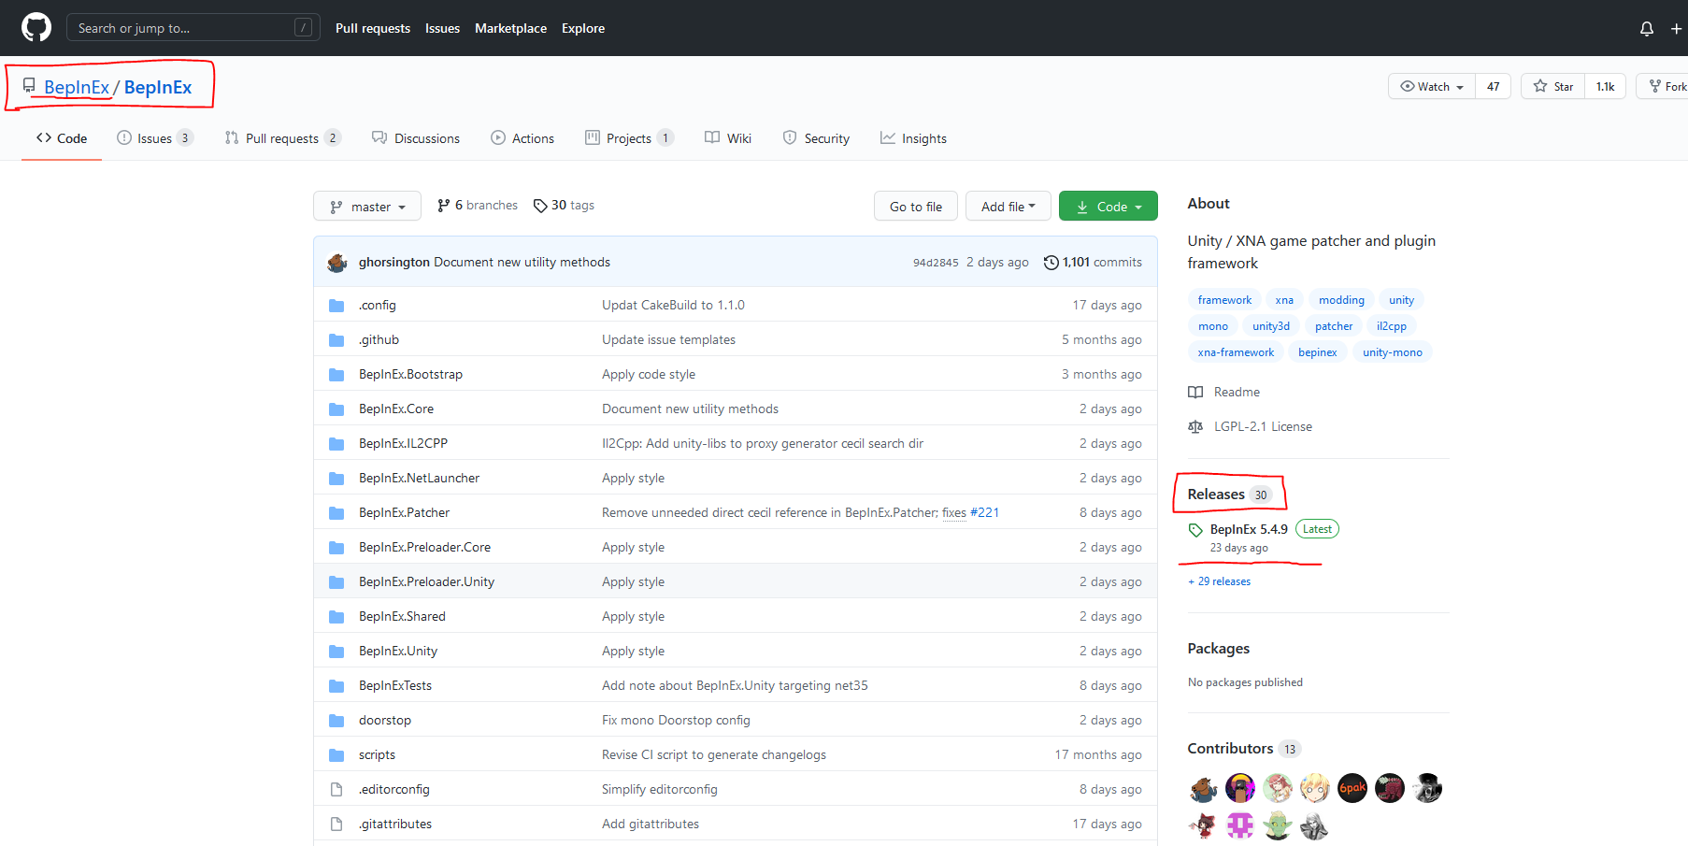View the Insights tab
The image size is (1688, 846).
[913, 138]
